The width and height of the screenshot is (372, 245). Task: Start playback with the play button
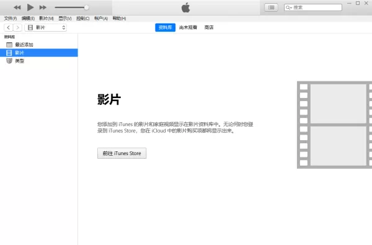[30, 7]
